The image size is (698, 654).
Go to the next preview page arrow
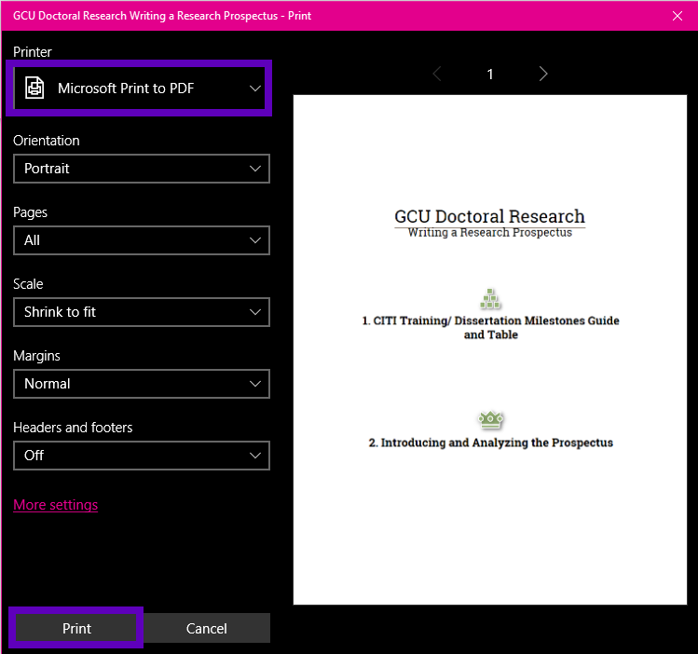click(543, 74)
